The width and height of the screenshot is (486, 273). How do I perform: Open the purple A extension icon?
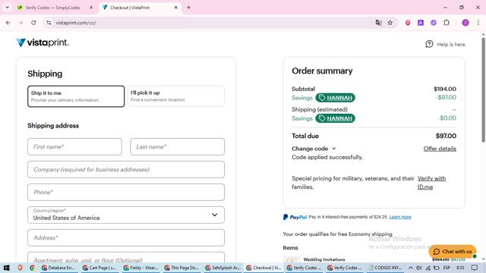pos(421,23)
